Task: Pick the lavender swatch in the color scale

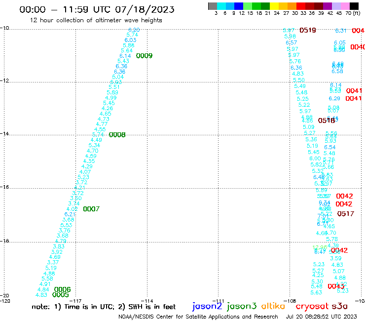Action: [336, 6]
